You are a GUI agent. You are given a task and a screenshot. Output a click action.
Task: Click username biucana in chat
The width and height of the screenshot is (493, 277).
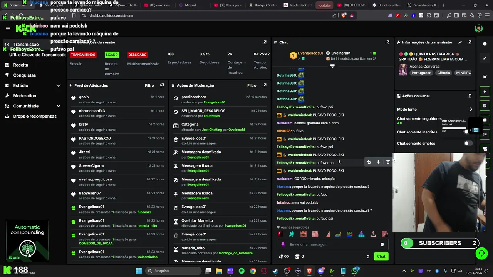(283, 187)
